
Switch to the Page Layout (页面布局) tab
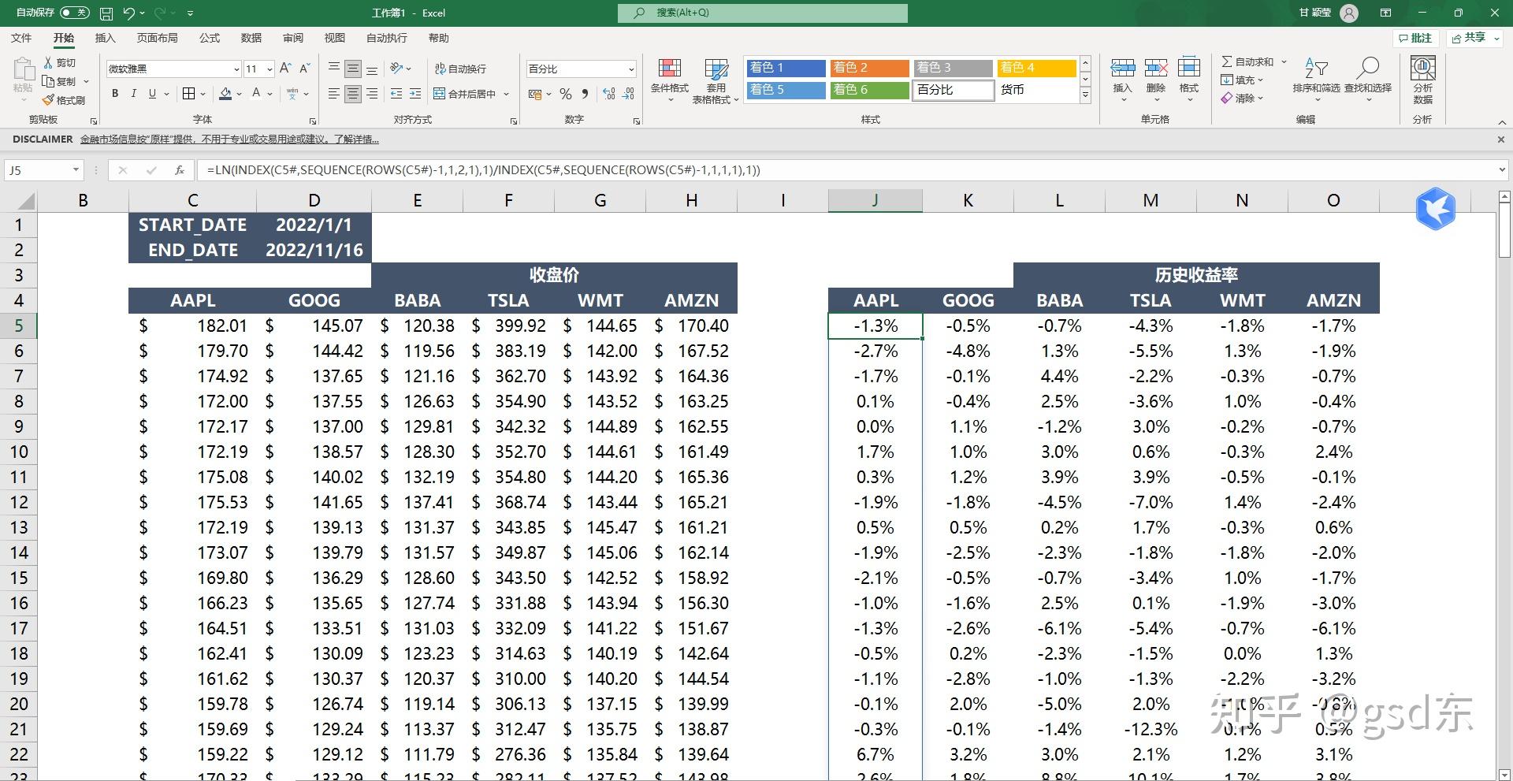157,38
